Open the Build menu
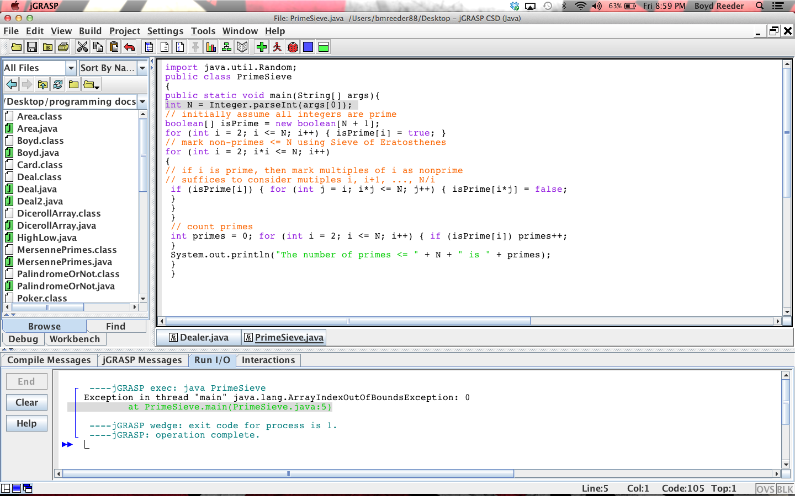Image resolution: width=795 pixels, height=496 pixels. click(x=90, y=31)
